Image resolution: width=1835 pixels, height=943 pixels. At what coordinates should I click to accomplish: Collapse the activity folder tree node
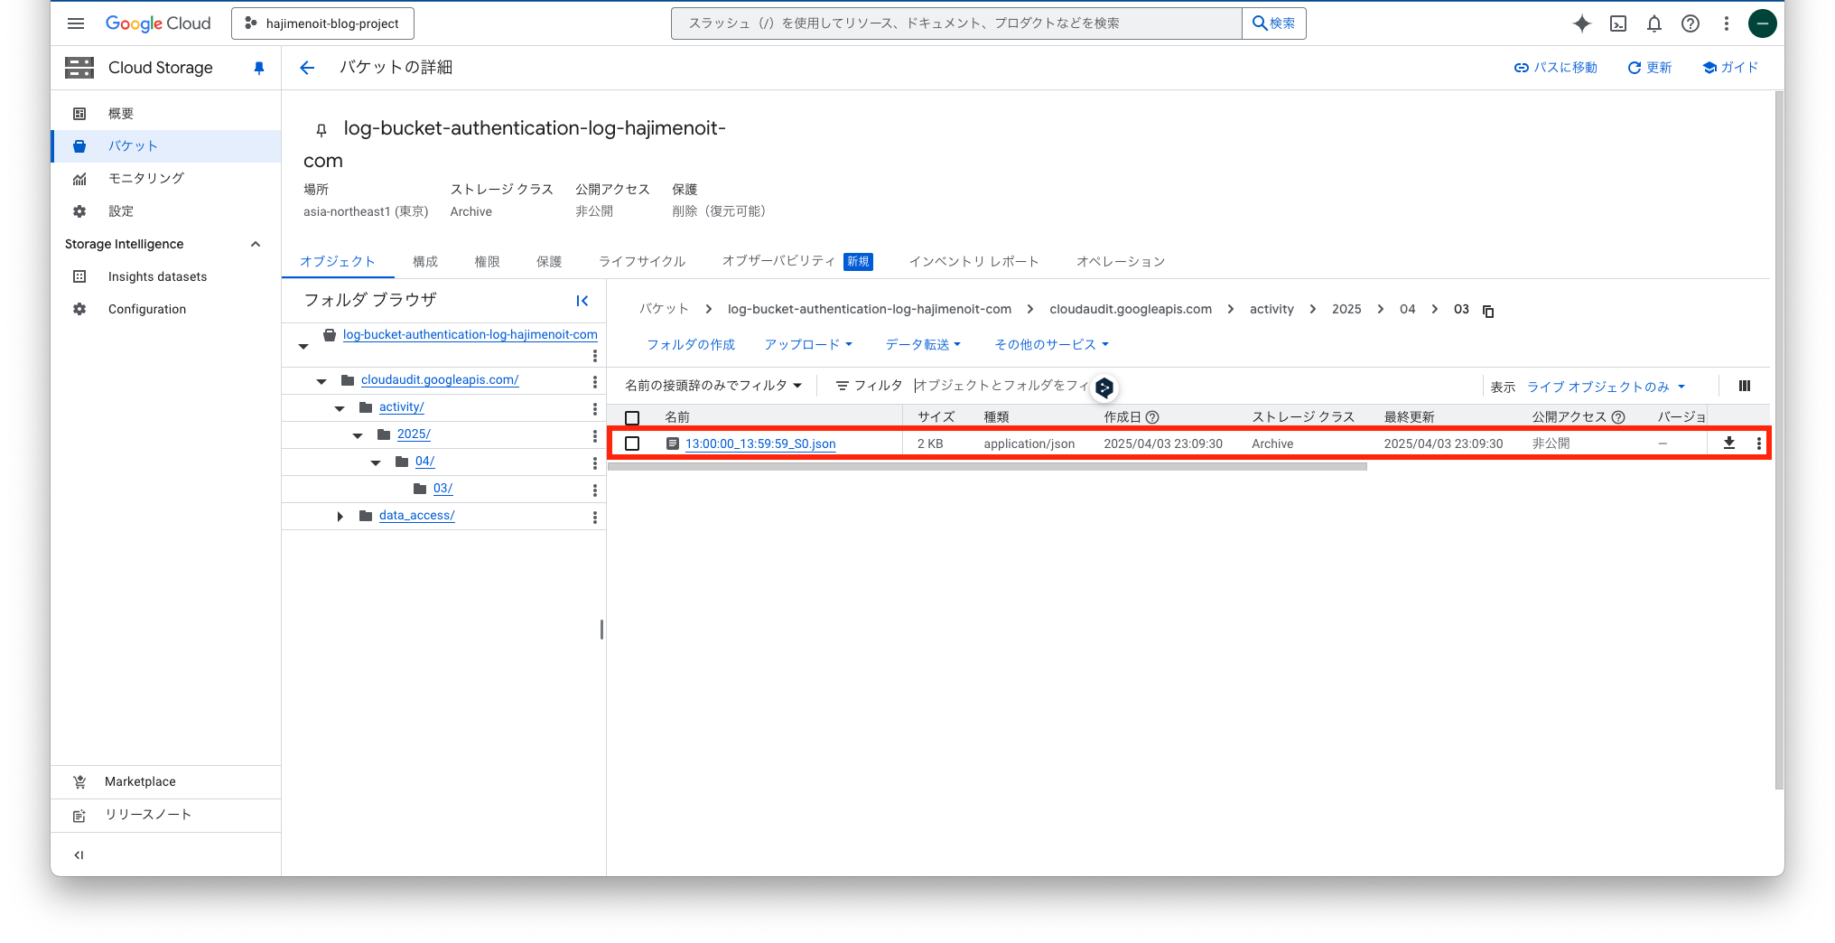[x=340, y=408]
